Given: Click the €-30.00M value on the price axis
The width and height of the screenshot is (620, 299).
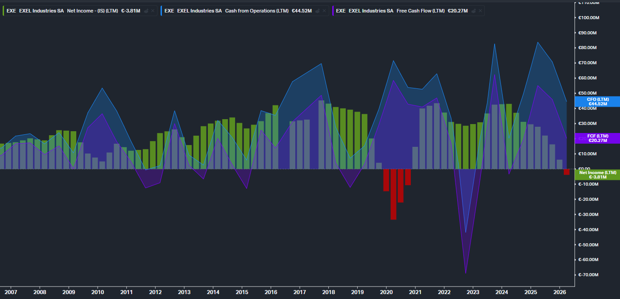Looking at the screenshot, I should pos(588,214).
